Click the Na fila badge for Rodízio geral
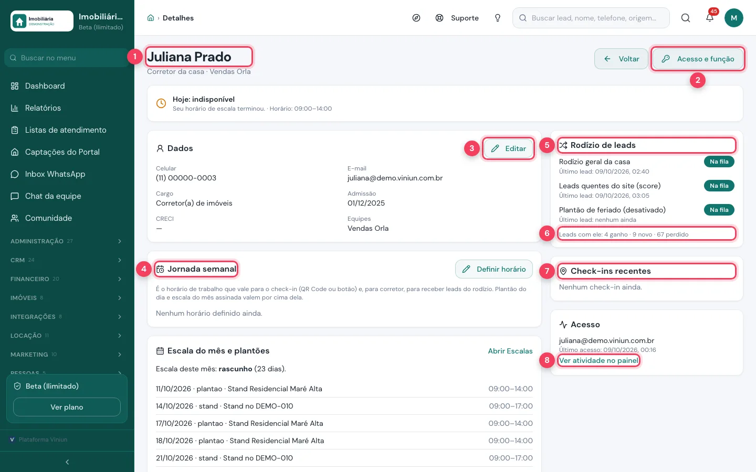Screen dimensions: 756x472 pyautogui.click(x=719, y=162)
